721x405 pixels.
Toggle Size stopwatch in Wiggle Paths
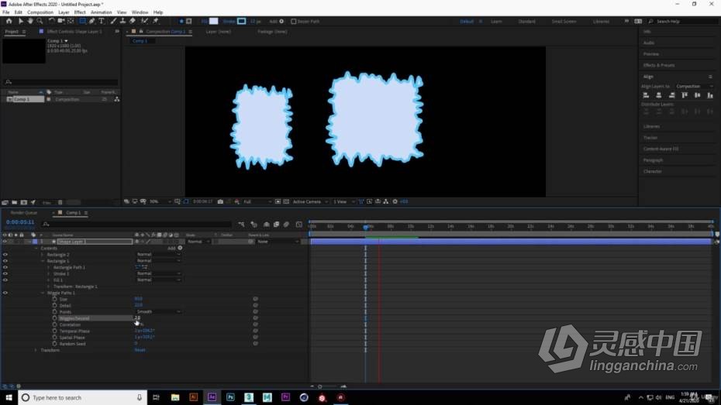pos(55,299)
